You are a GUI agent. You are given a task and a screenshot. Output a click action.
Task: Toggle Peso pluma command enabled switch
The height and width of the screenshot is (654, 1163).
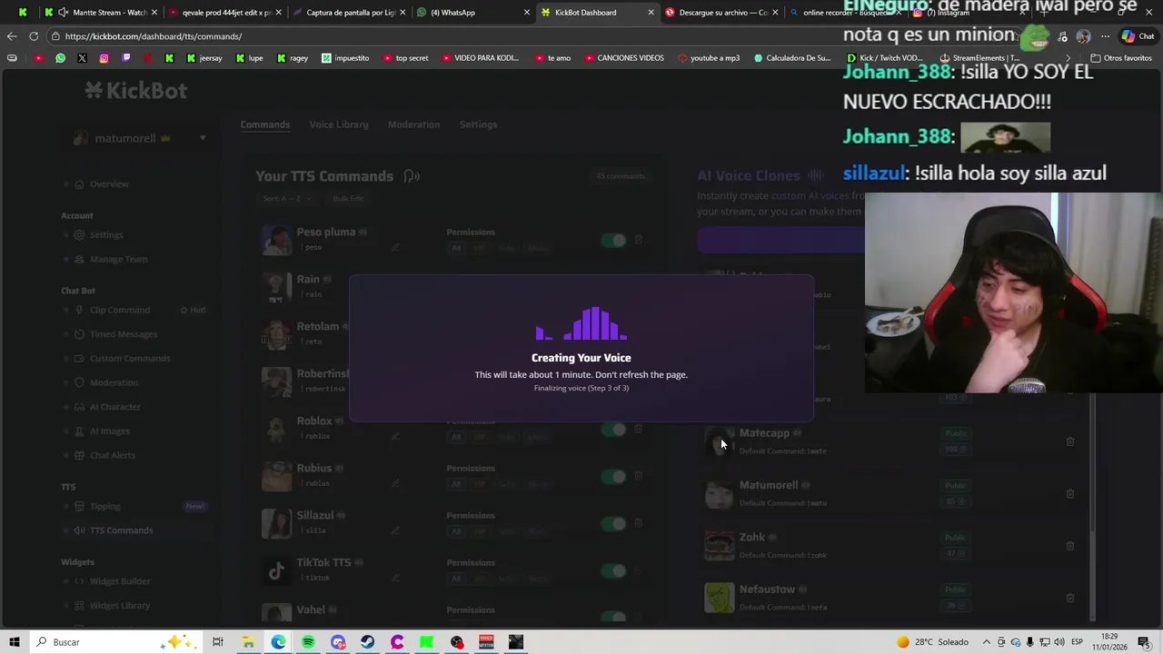pyautogui.click(x=613, y=240)
